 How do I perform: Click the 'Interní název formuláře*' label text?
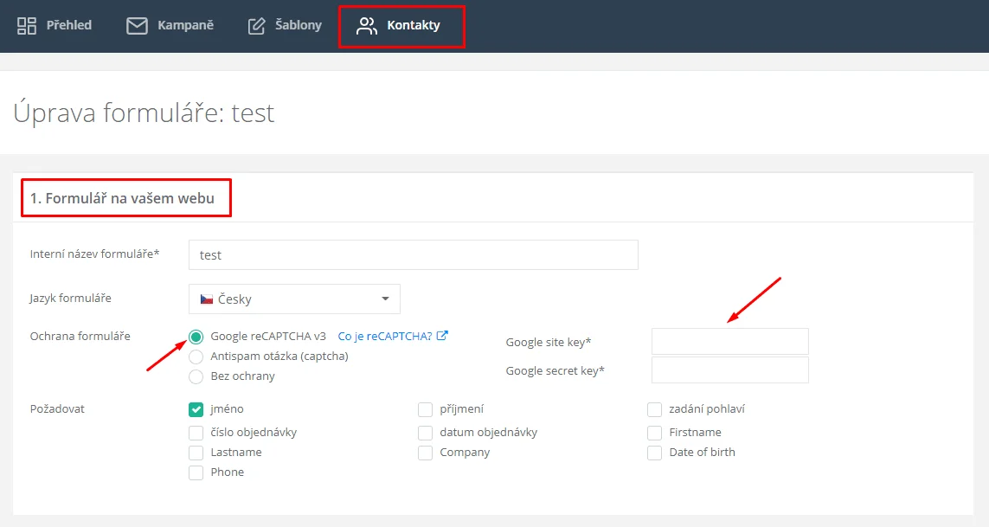tap(94, 254)
